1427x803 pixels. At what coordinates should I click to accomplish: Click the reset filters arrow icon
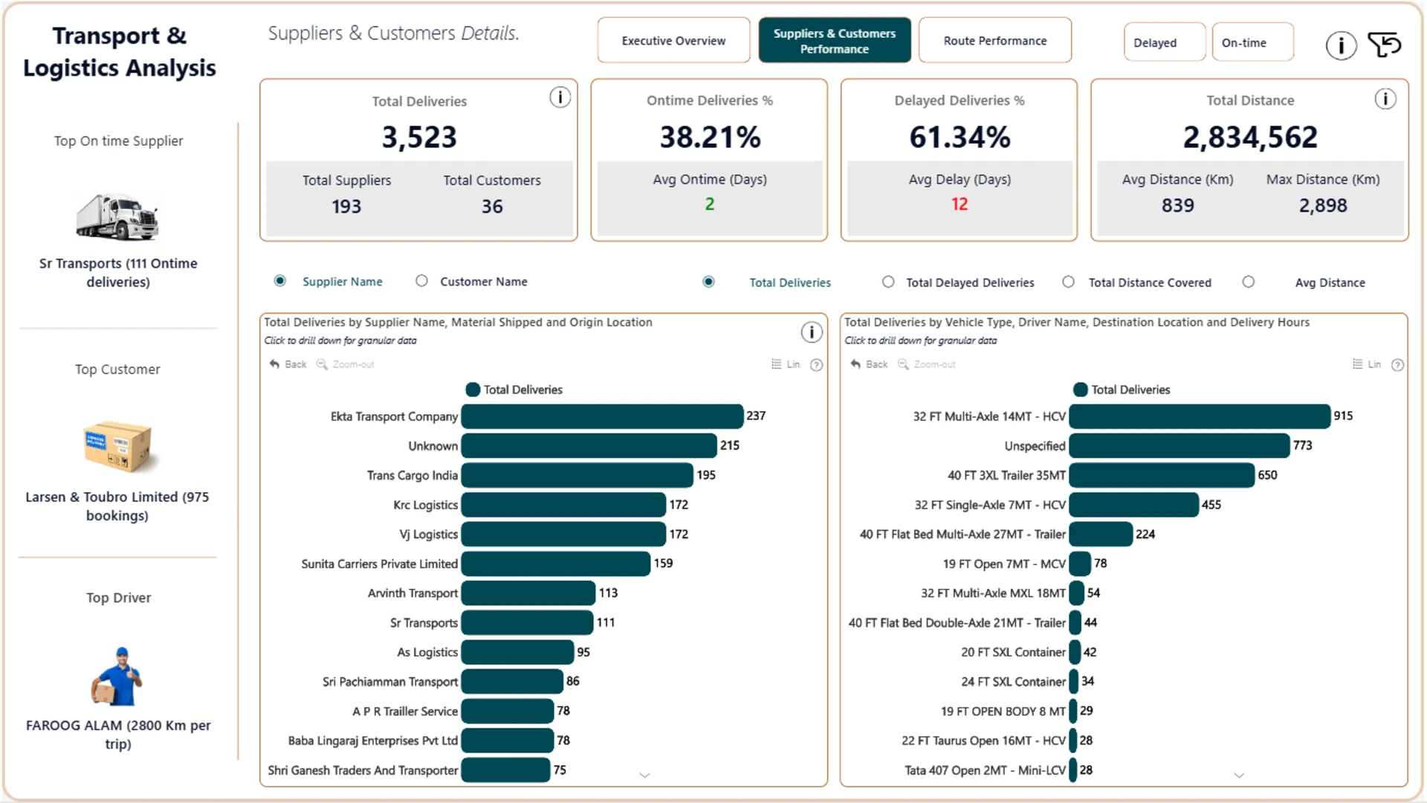1385,45
